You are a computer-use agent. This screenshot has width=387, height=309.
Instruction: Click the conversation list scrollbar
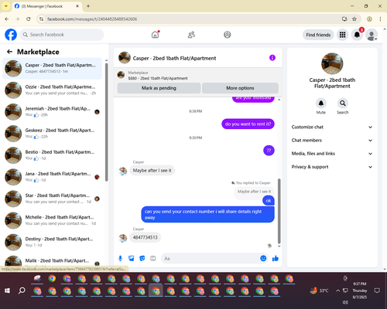[107, 121]
